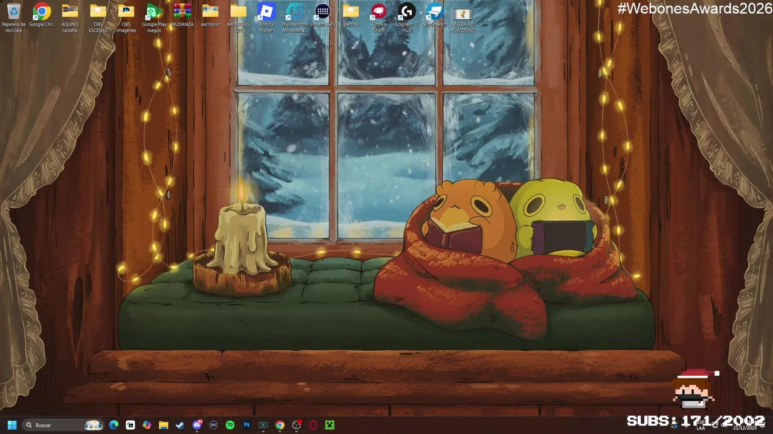Select the Thunderstore Mod Manager shortcut

(x=295, y=17)
